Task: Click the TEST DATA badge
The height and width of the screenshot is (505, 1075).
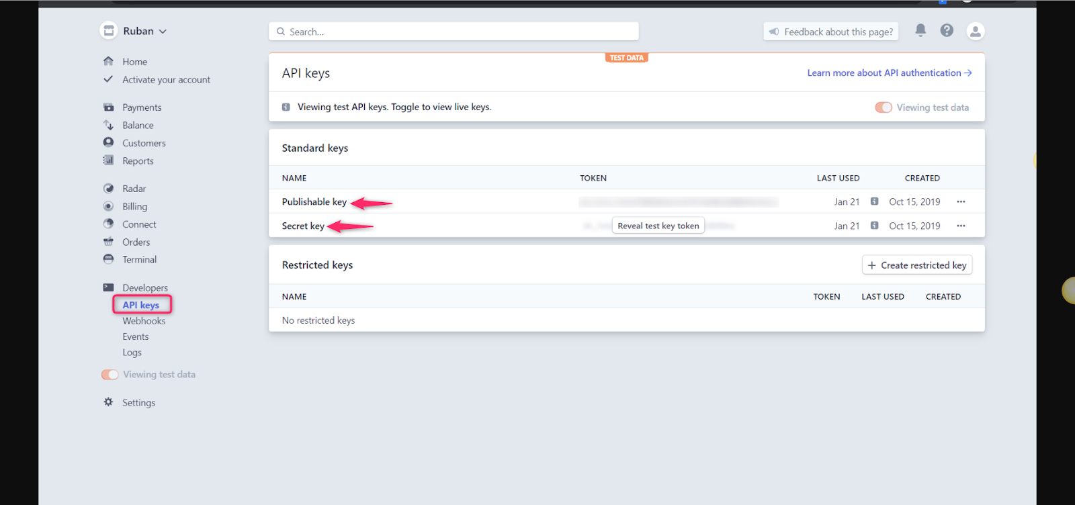Action: pyautogui.click(x=627, y=58)
